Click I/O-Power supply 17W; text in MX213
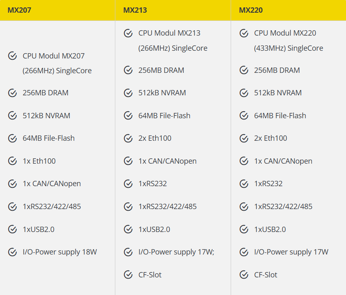The image size is (346, 295). pos(176,252)
